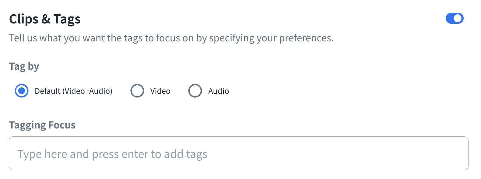Click the tag preferences description sentence

coord(171,38)
